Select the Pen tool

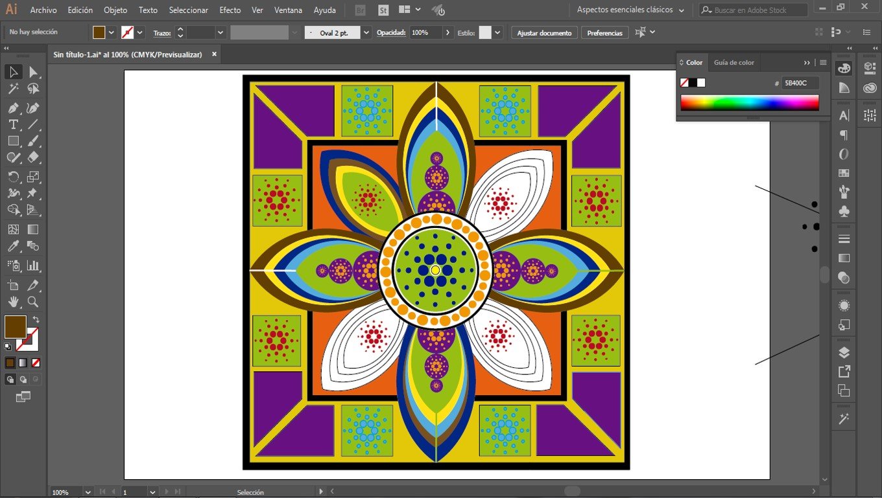click(13, 108)
